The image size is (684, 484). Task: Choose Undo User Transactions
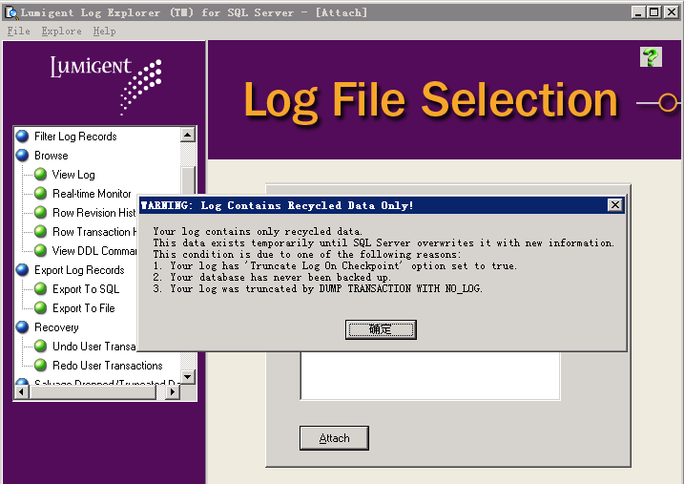tap(94, 347)
